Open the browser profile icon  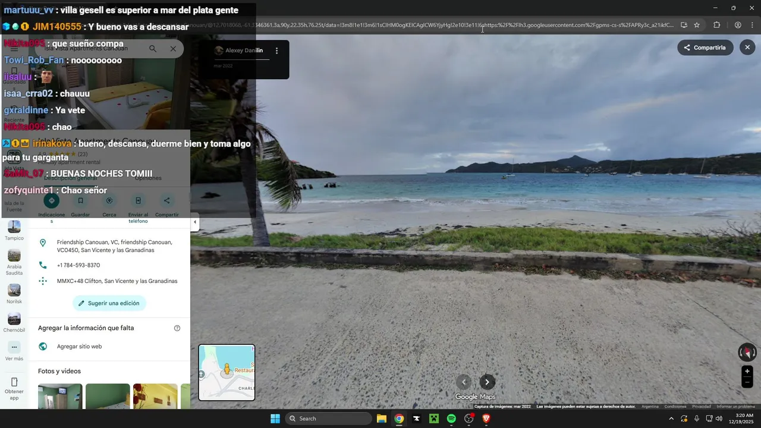[738, 25]
